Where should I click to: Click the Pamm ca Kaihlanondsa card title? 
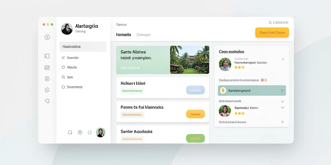pyautogui.click(x=142, y=107)
